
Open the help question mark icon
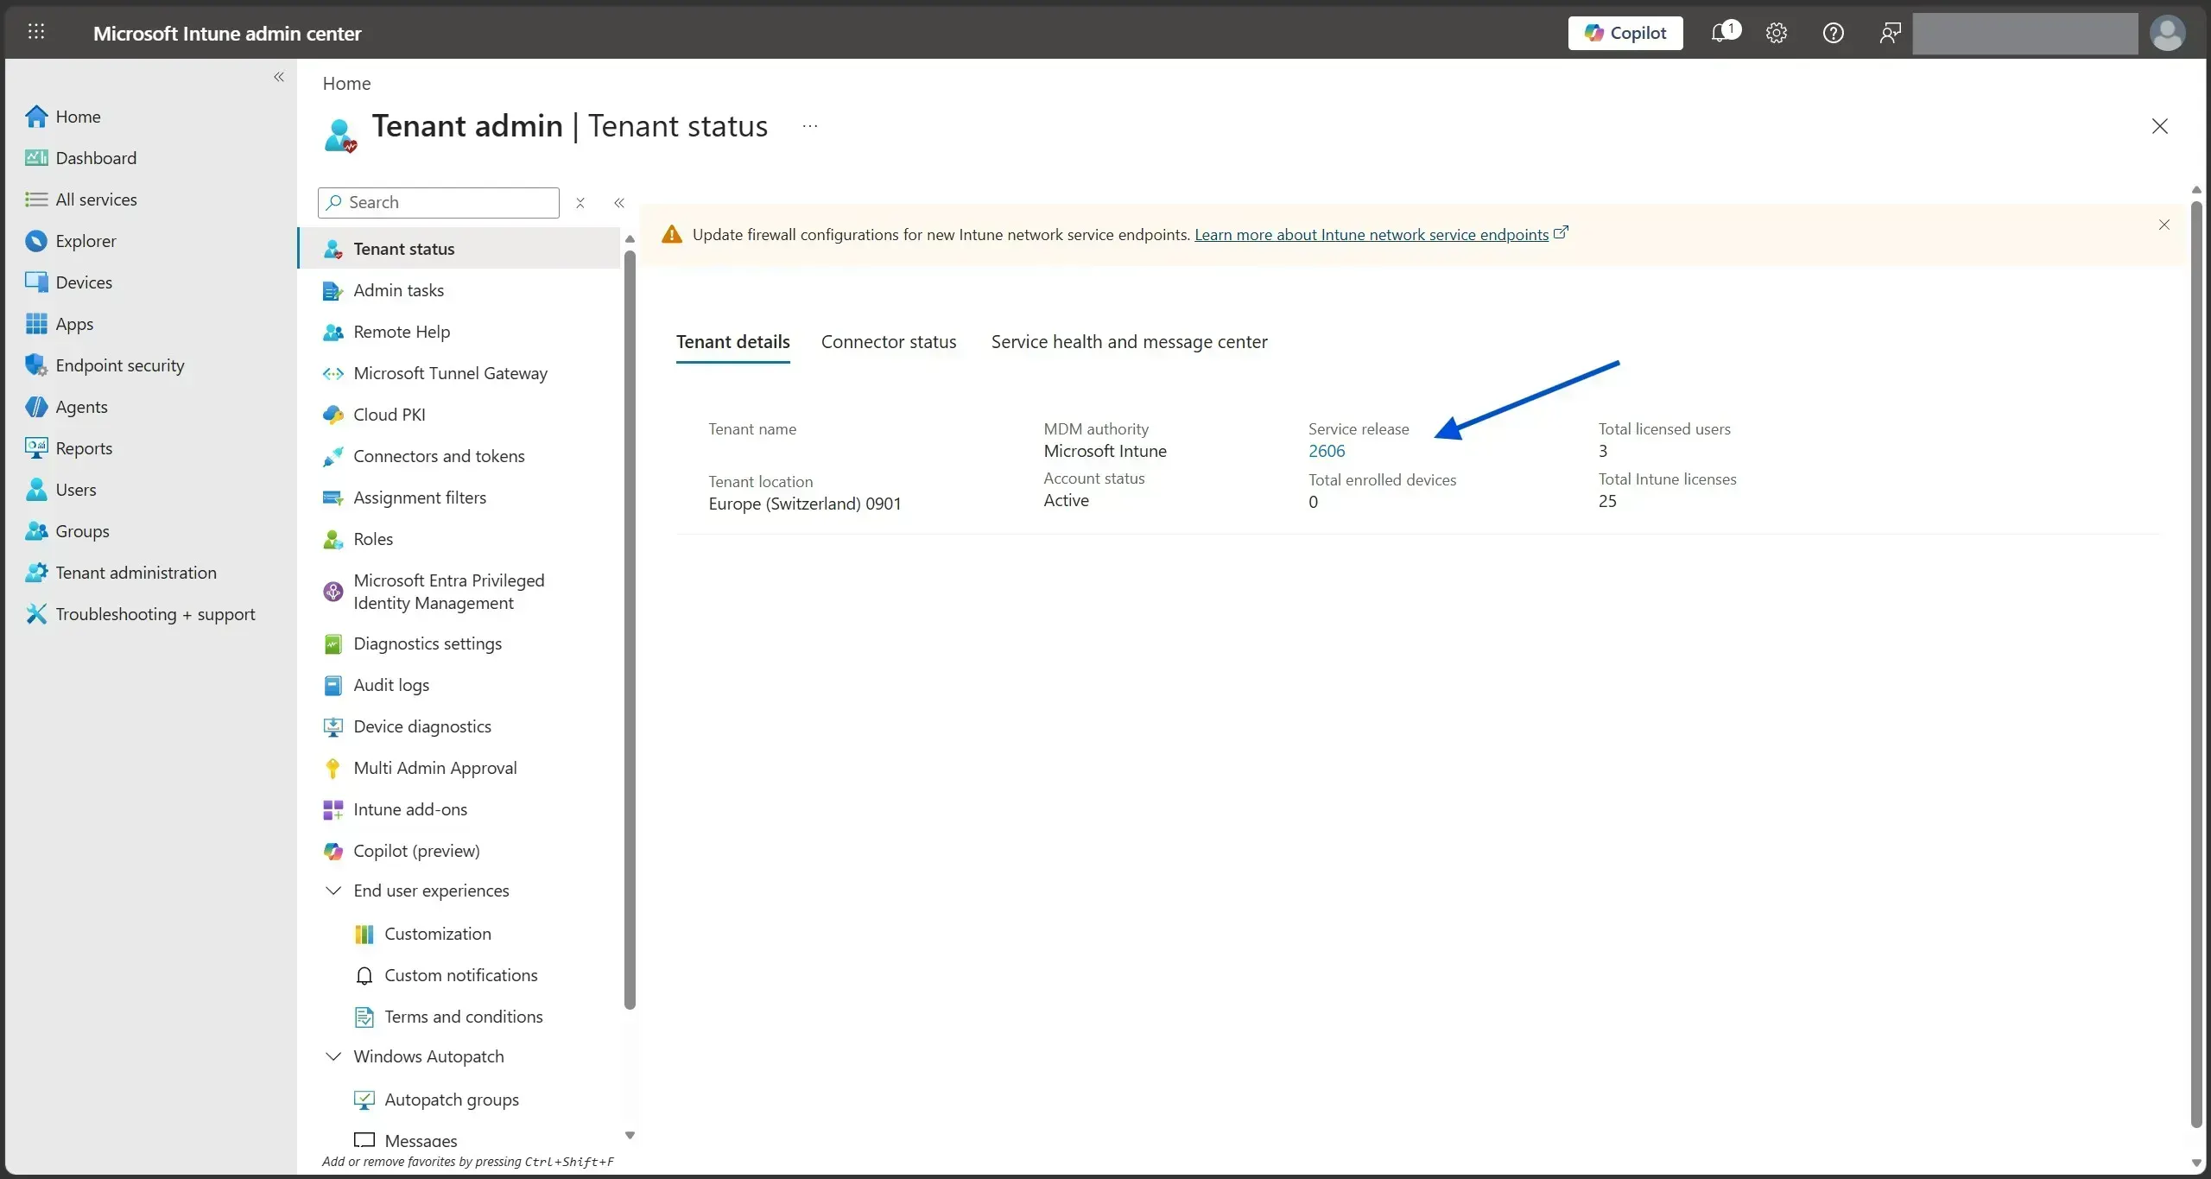click(x=1833, y=33)
